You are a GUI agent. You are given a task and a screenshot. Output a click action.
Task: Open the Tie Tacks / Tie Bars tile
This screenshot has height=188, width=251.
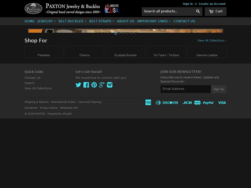point(166,52)
